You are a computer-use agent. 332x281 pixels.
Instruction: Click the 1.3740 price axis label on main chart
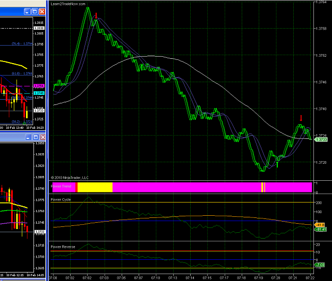pyautogui.click(x=321, y=109)
